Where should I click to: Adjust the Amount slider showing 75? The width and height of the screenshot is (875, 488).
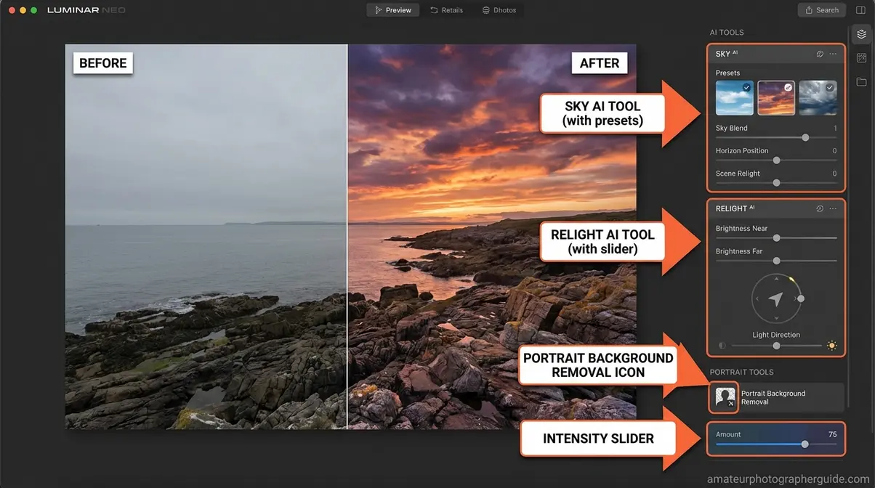(x=804, y=444)
